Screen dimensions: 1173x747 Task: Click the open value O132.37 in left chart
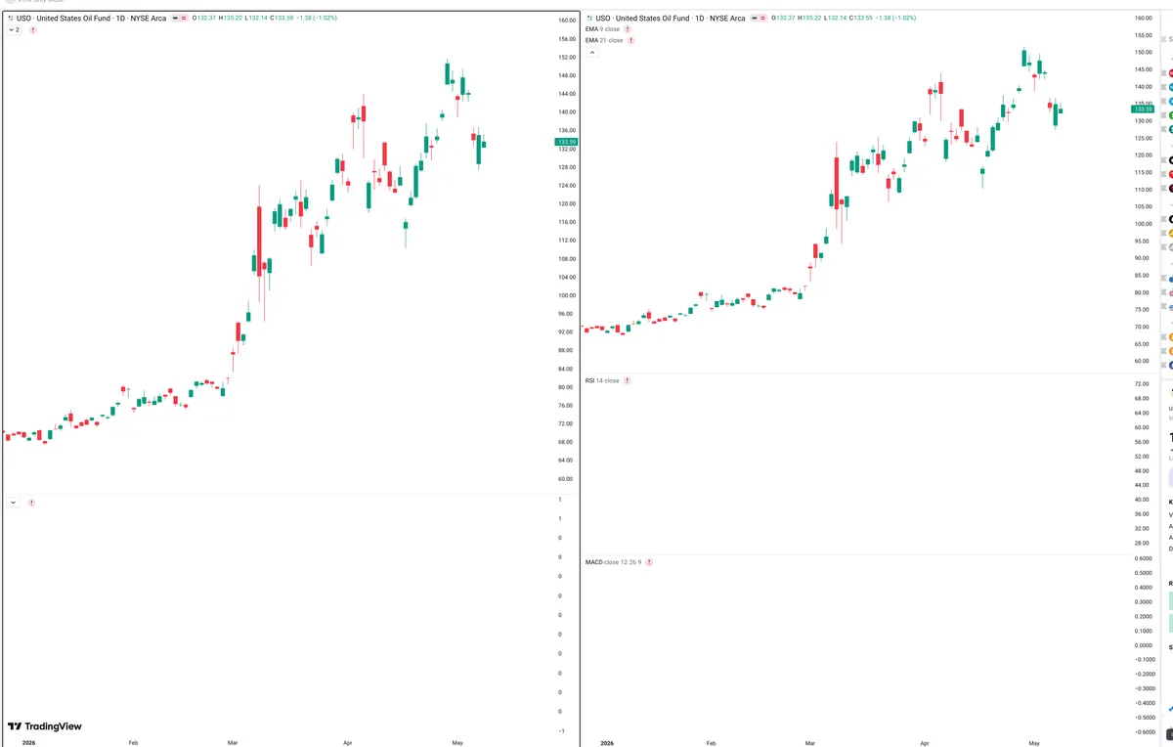(x=203, y=19)
